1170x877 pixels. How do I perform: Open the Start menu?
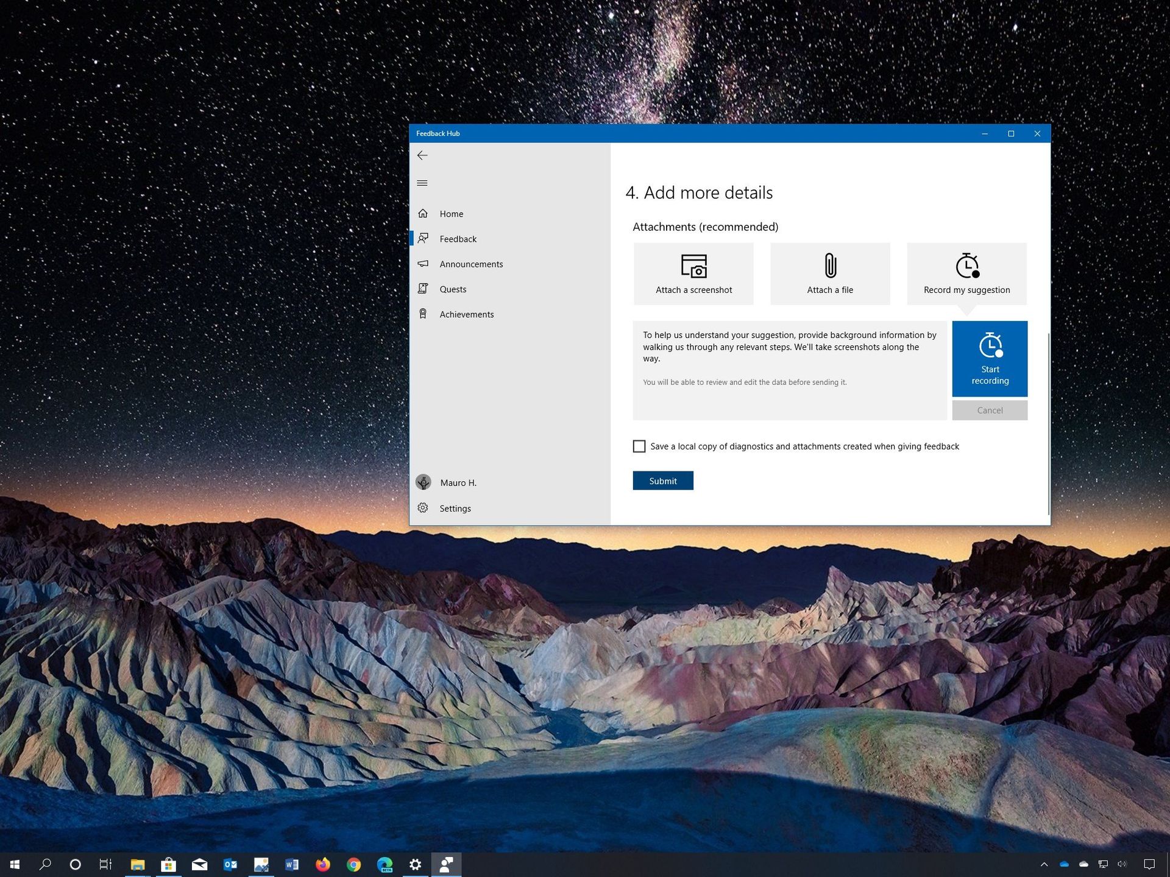pos(13,864)
